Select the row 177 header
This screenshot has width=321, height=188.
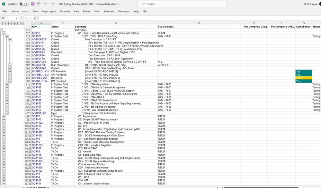(x=28, y=33)
